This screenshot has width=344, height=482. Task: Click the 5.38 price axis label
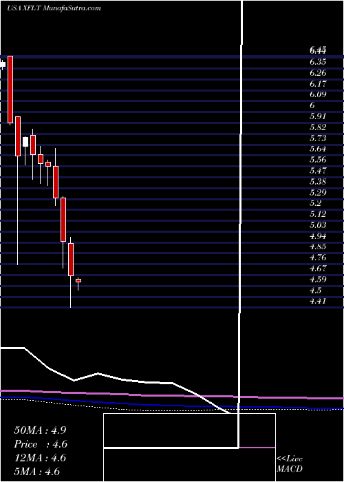pos(318,181)
